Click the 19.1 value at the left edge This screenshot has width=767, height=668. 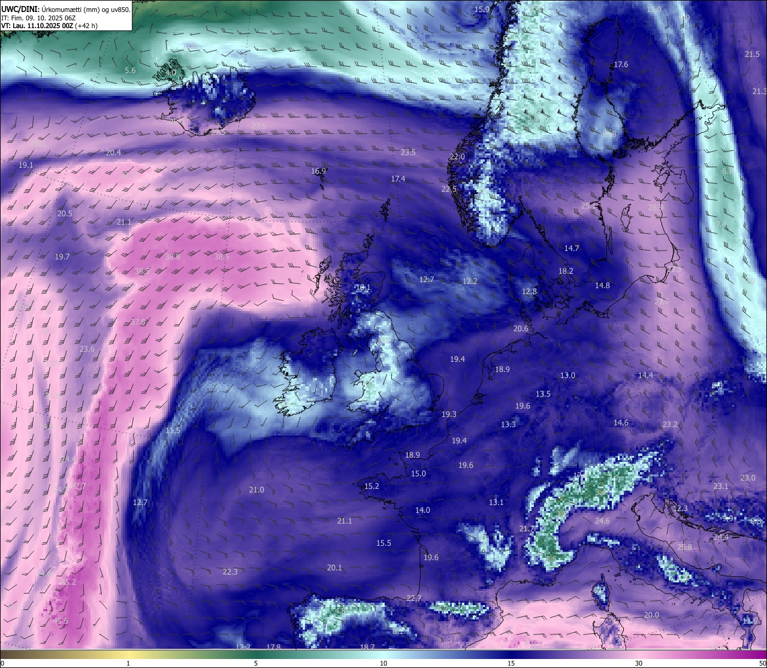pos(26,165)
